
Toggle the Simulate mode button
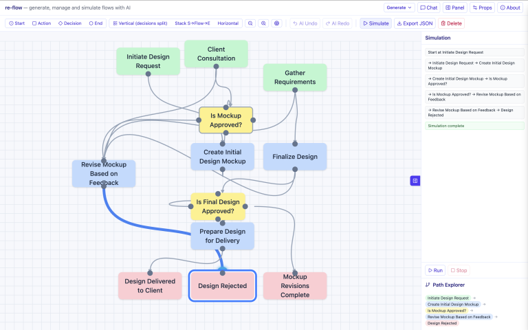point(375,23)
